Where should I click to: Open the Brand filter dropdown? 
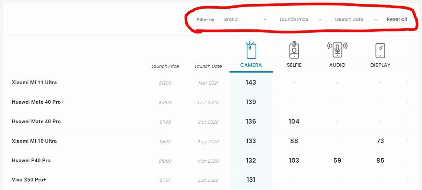pyautogui.click(x=245, y=20)
